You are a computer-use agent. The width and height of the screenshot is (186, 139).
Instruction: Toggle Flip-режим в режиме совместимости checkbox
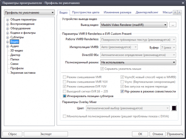pyautogui.click(x=122, y=92)
